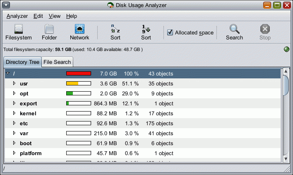This screenshot has height=175, width=293.
Task: Expand the opt directory
Action: [x=14, y=93]
